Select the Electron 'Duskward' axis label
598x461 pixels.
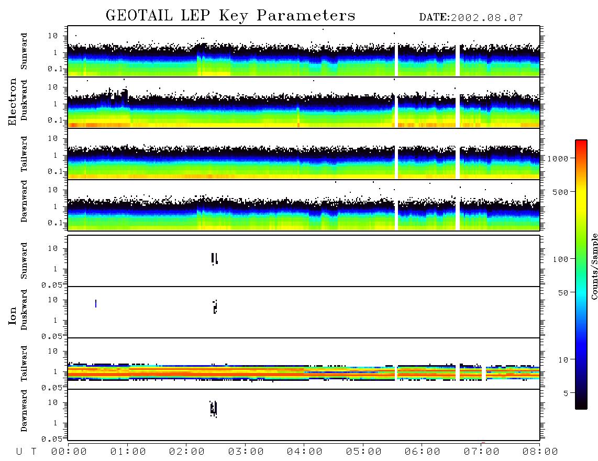pos(24,100)
